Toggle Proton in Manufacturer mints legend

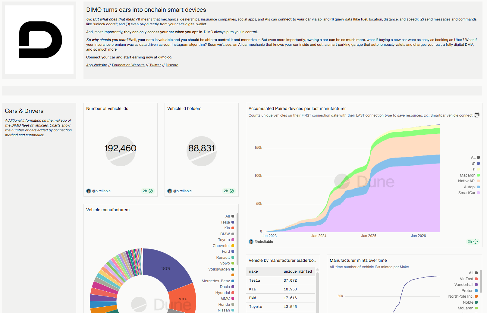coord(470,291)
